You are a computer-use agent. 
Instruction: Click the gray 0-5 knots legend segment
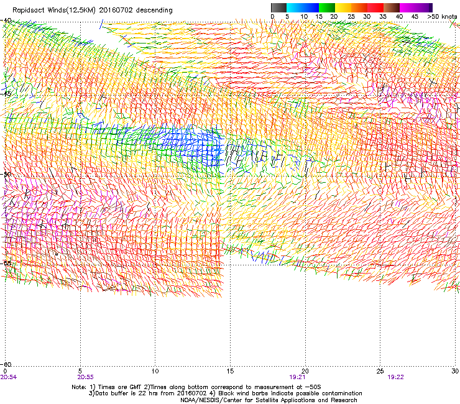[278, 7]
